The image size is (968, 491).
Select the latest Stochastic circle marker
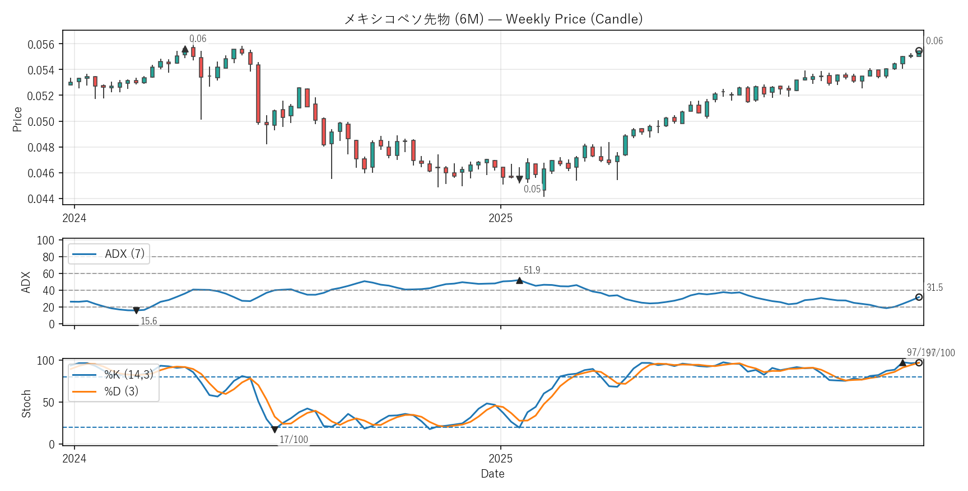coord(919,363)
